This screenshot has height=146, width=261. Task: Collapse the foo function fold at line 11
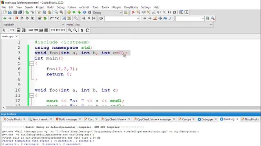(32, 95)
